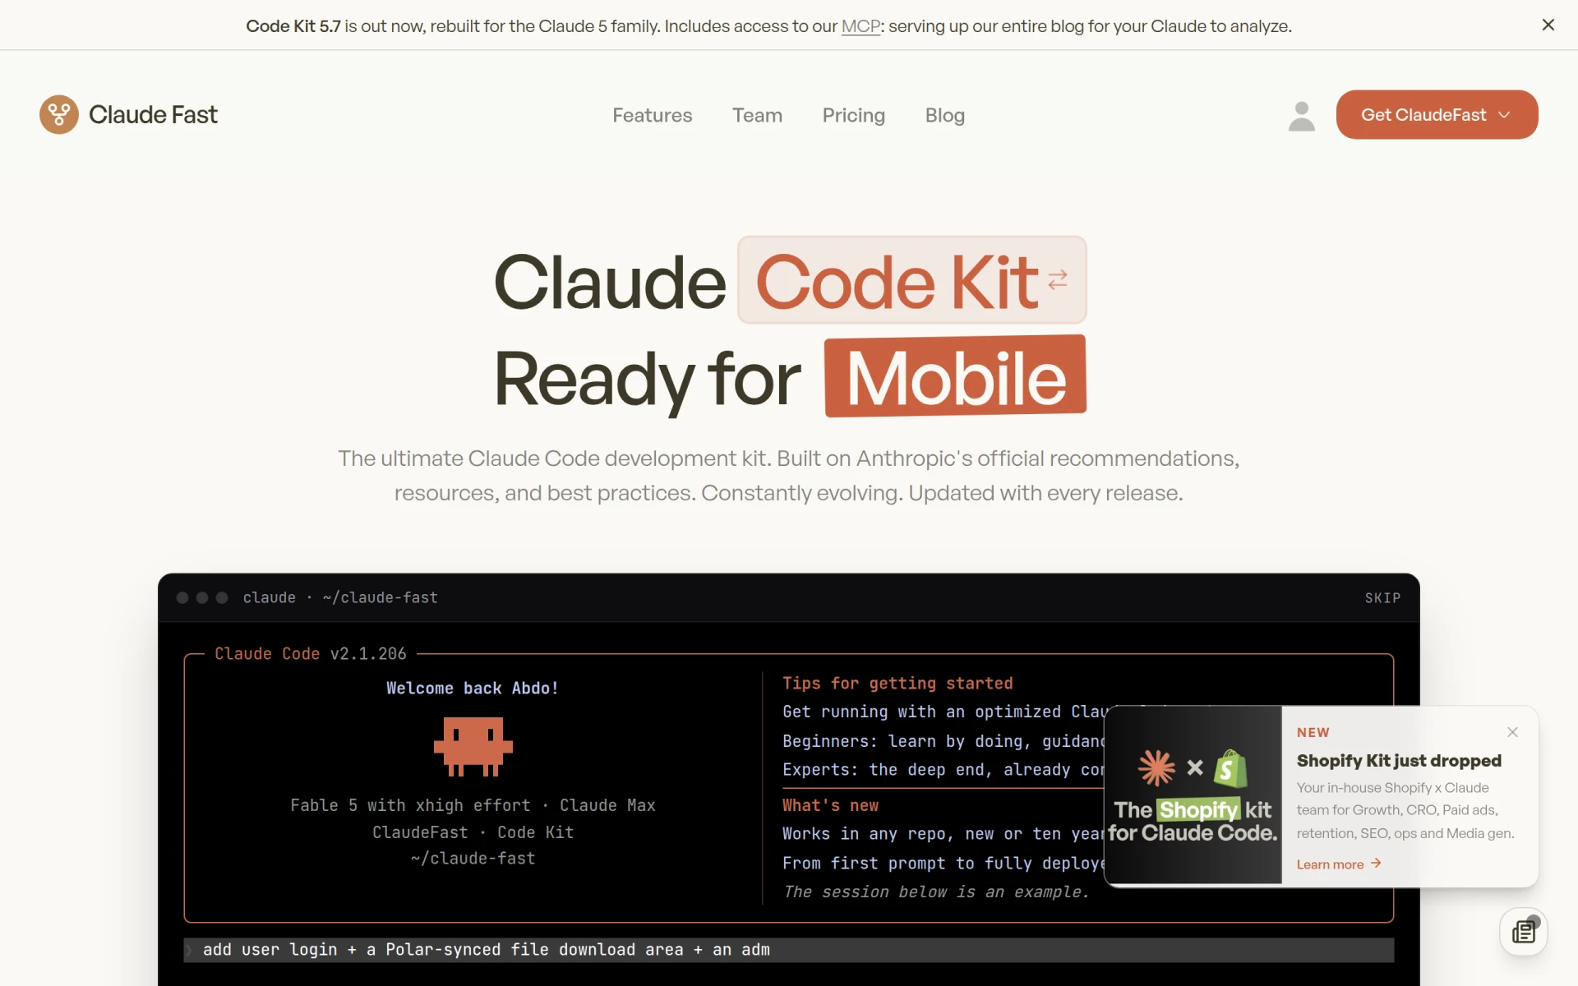Open the Features nav item
This screenshot has height=986, width=1578.
coord(653,115)
